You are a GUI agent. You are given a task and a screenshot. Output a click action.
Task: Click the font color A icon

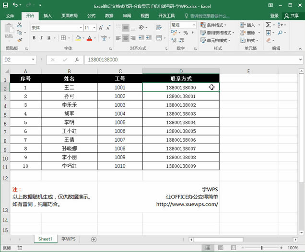89,37
